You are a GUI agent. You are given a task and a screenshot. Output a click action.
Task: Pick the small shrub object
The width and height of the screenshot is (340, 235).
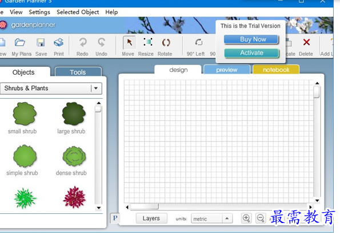tap(25, 114)
